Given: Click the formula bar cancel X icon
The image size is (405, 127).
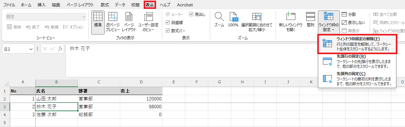Looking at the screenshot, I should (45, 49).
